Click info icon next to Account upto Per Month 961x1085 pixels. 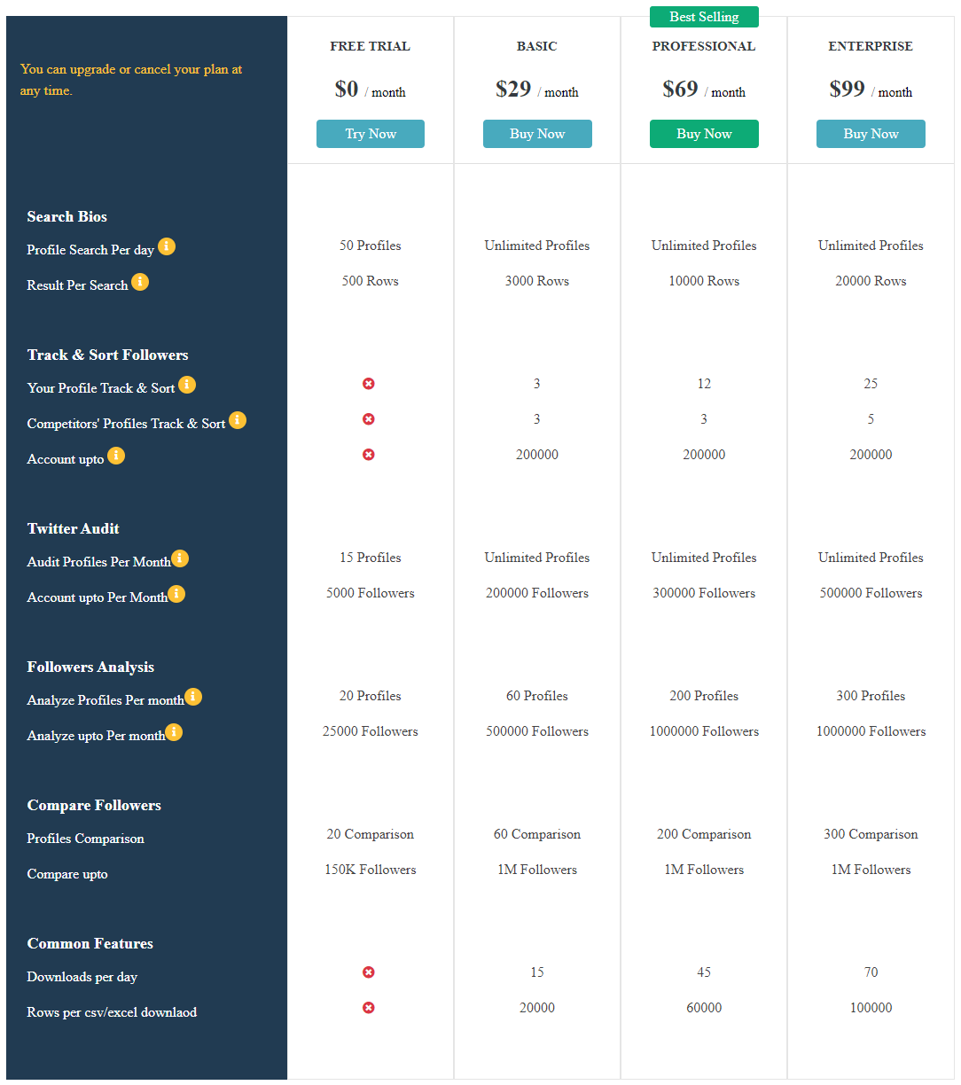(176, 594)
